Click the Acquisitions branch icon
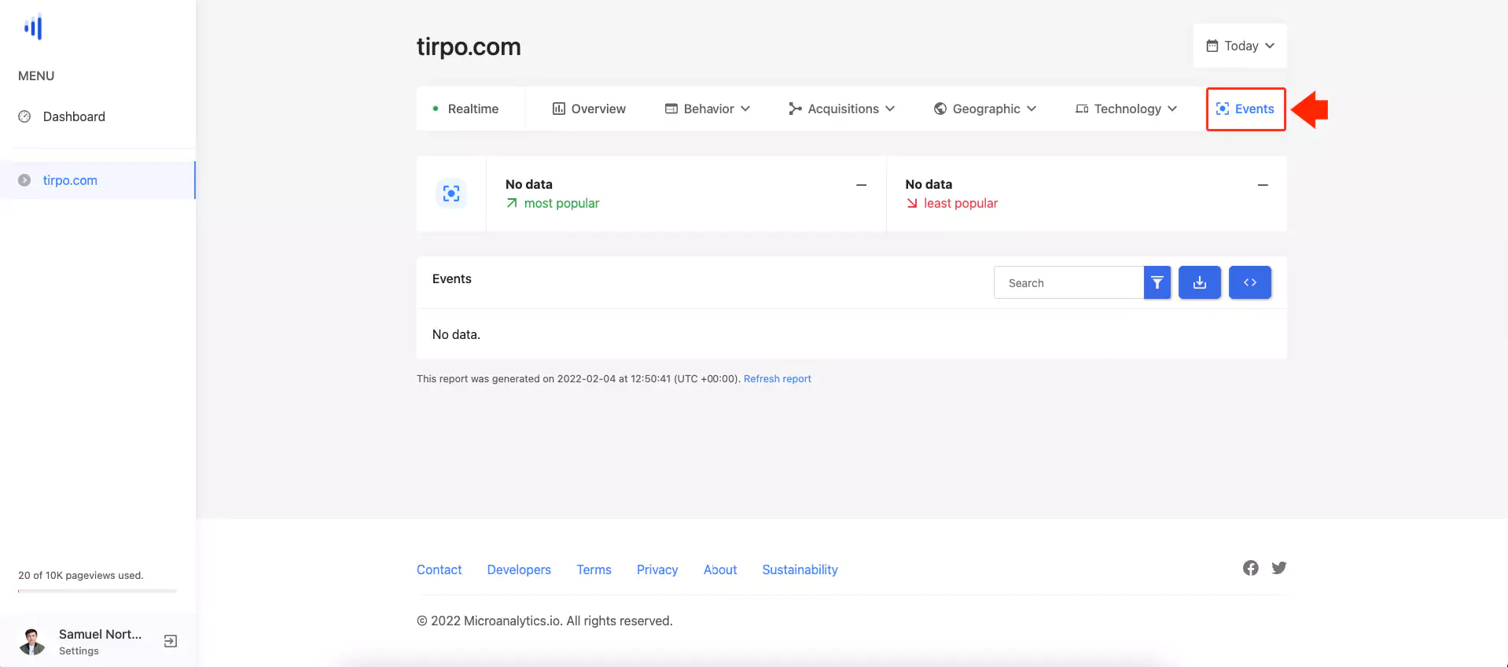 (795, 109)
